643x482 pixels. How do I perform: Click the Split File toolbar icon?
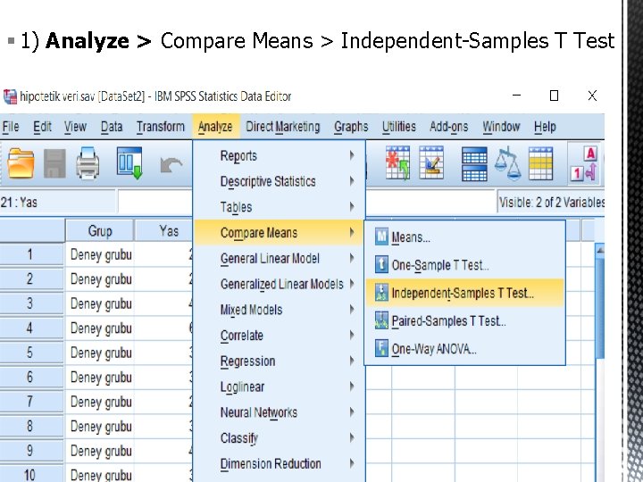coord(474,164)
